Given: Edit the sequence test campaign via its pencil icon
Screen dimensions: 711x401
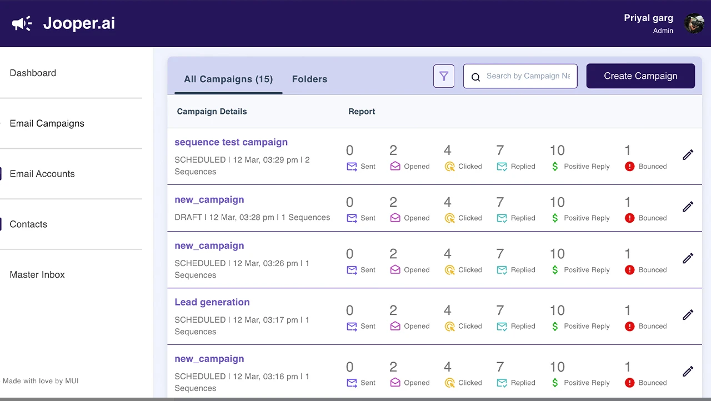Looking at the screenshot, I should pyautogui.click(x=688, y=155).
